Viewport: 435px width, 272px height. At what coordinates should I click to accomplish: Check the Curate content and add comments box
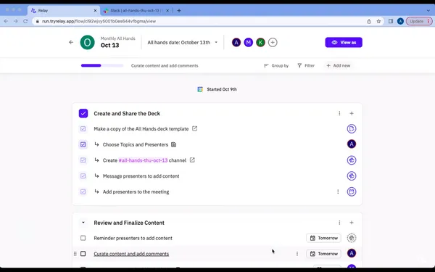[83, 254]
